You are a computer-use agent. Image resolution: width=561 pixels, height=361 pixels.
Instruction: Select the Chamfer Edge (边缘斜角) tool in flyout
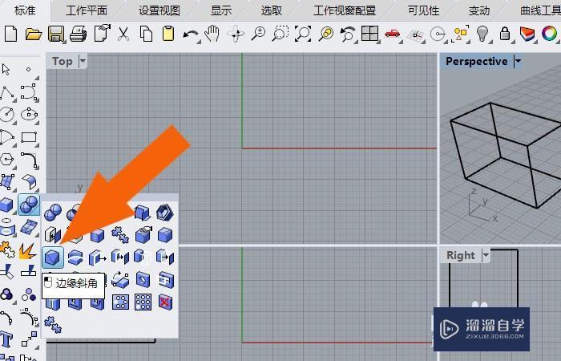pyautogui.click(x=53, y=258)
